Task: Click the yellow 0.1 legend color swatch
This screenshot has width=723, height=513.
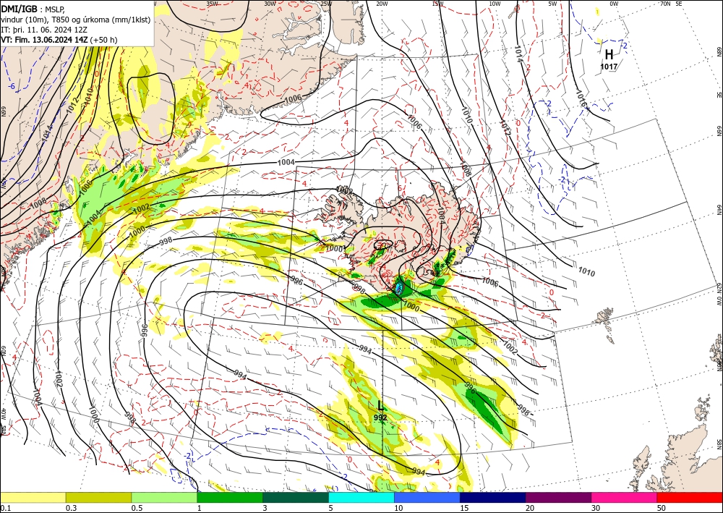Action: point(33,497)
